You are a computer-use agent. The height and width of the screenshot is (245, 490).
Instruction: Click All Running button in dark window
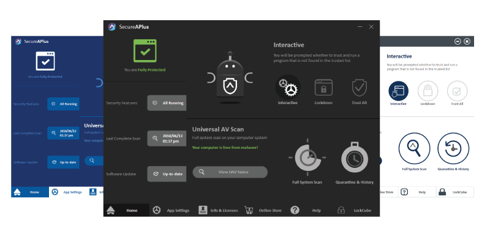[167, 103]
